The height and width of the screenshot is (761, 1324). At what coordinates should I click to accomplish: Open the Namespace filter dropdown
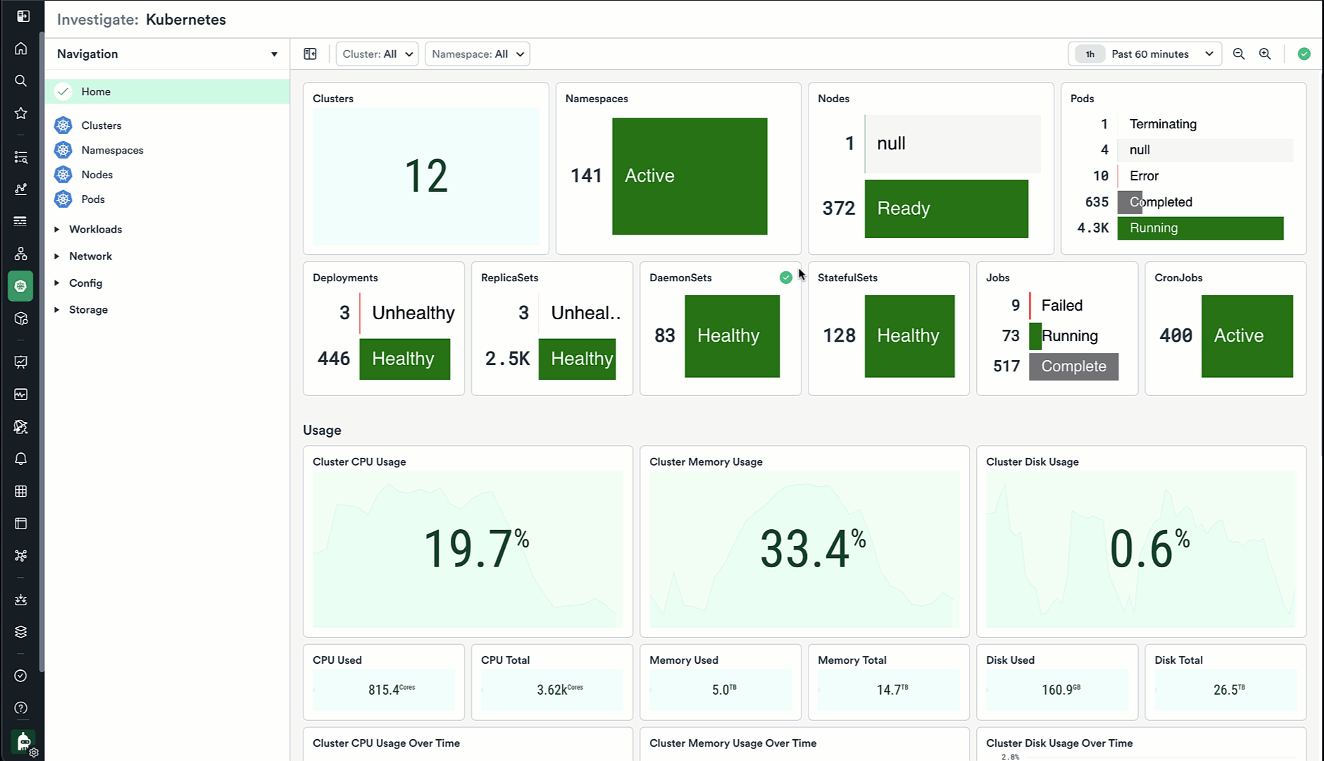coord(477,54)
